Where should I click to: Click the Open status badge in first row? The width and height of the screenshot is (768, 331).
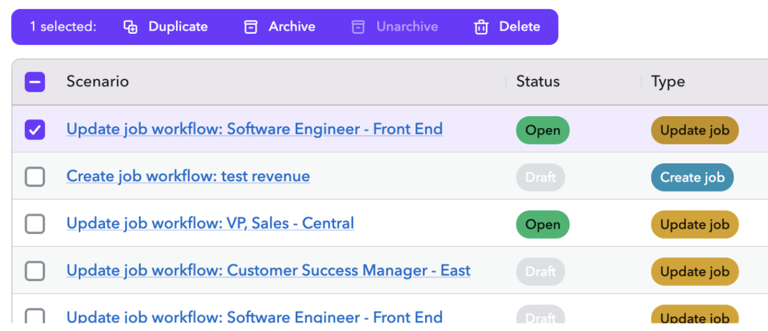click(542, 131)
